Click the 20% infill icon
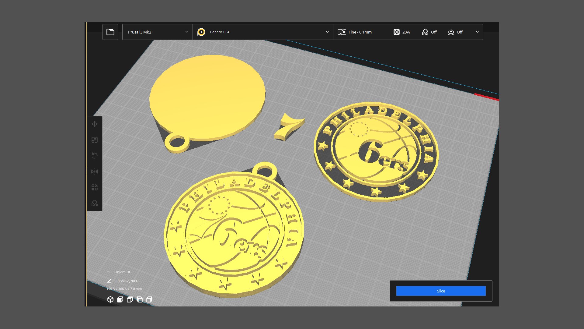The image size is (584, 329). [x=396, y=32]
